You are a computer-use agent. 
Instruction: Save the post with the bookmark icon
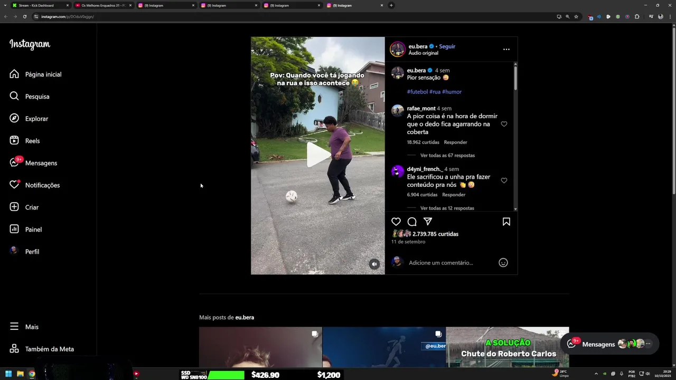pyautogui.click(x=506, y=222)
